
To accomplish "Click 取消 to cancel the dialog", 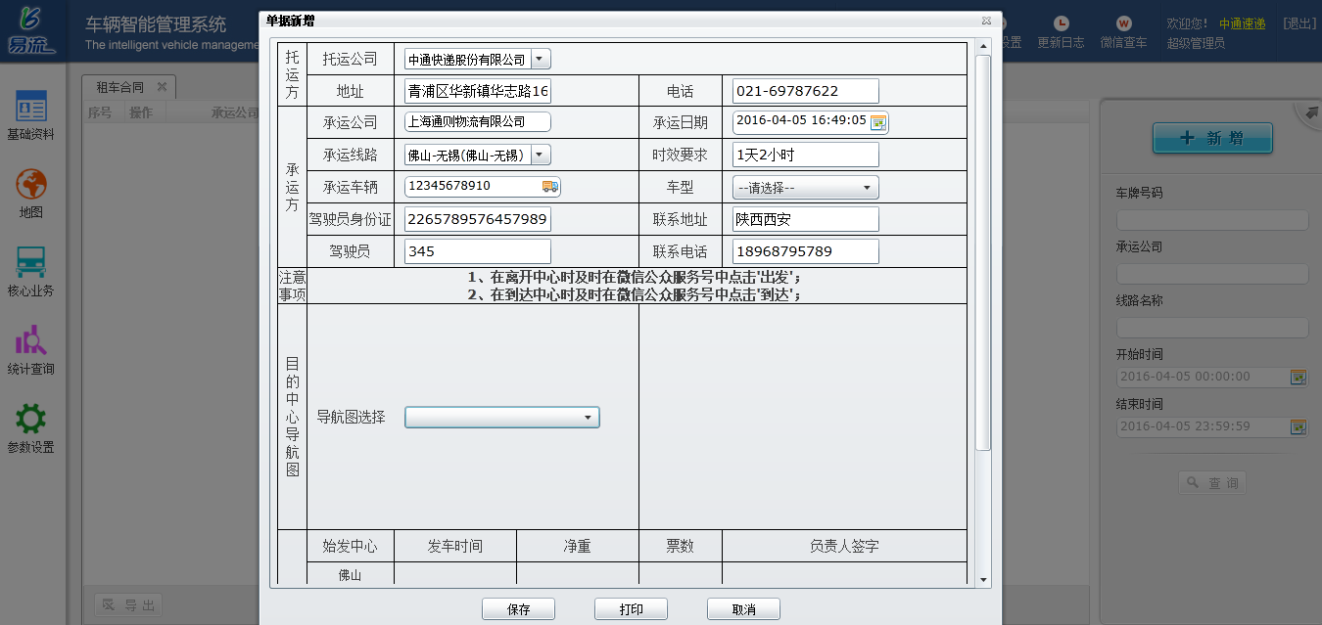I will point(743,609).
